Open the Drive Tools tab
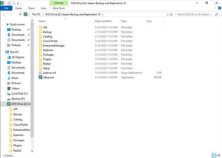222x158 pixels. 59,8
